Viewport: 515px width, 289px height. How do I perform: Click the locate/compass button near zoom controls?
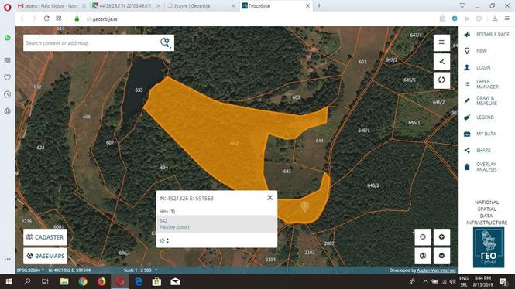[x=423, y=237]
